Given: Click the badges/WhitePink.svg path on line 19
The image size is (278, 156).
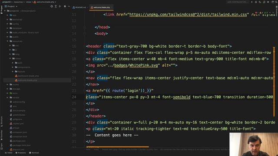Looking at the screenshot, I should [x=136, y=65].
